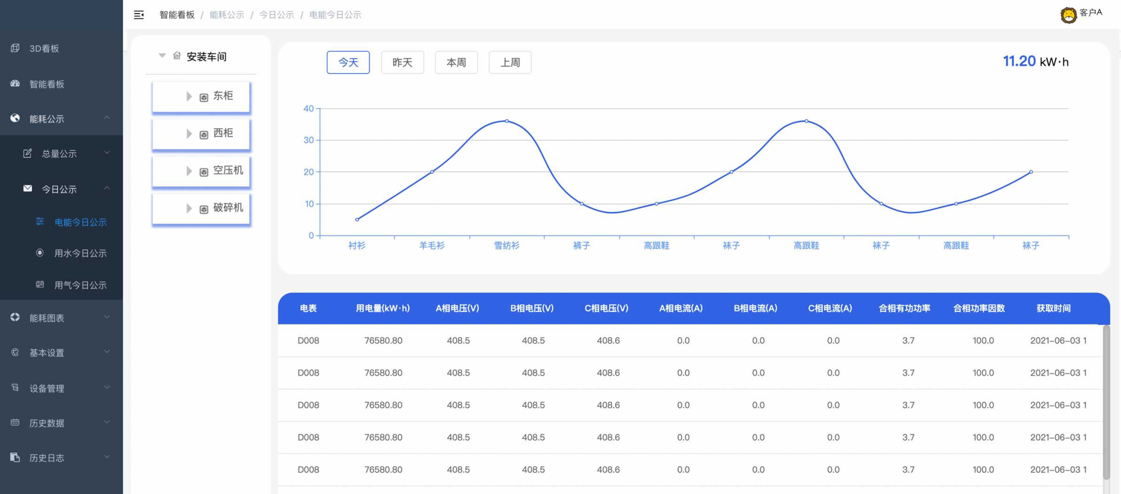Open 用水今日公示 via its circle icon

click(40, 253)
